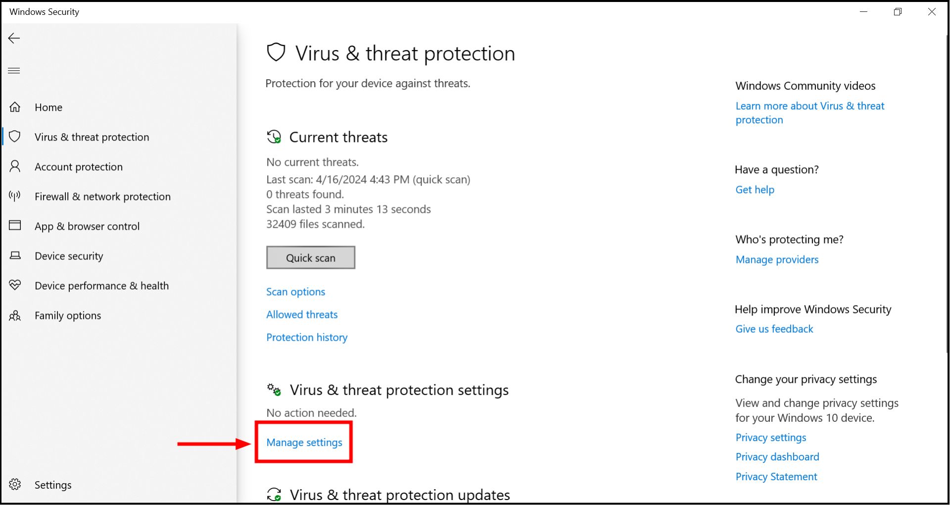Screen dimensions: 950x505
Task: Open Manage settings under protection settings
Action: (x=304, y=442)
